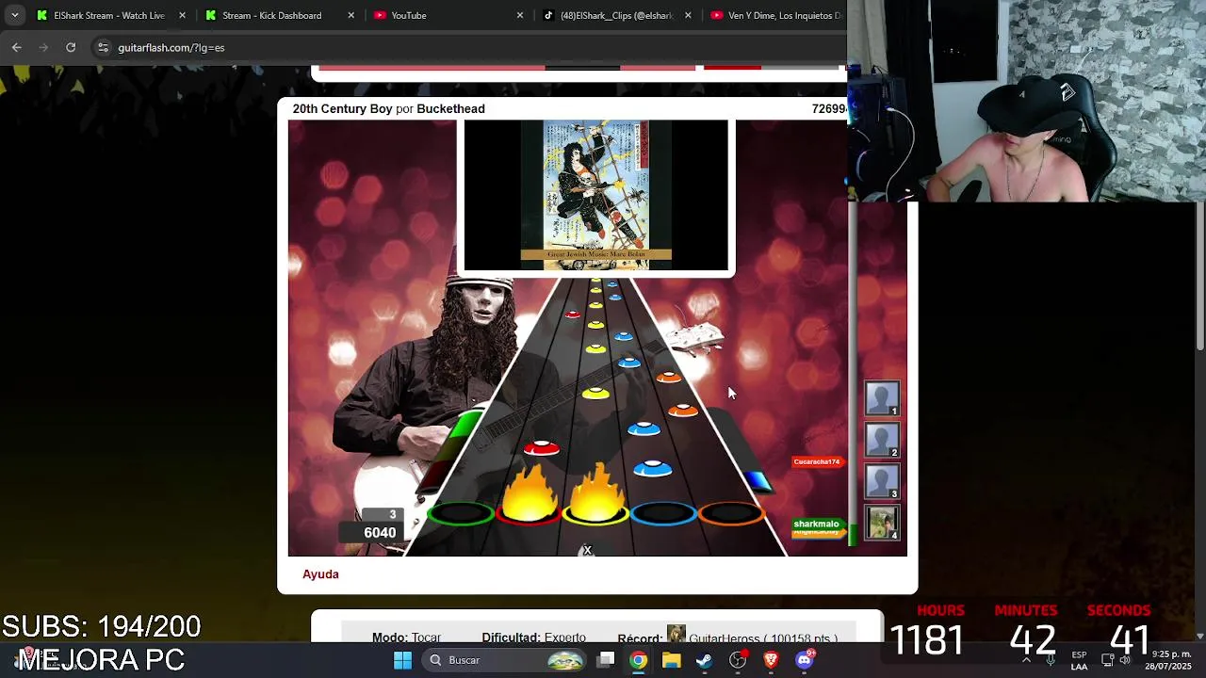This screenshot has height=678, width=1206.
Task: Click the microphone tray icon
Action: 1051,660
